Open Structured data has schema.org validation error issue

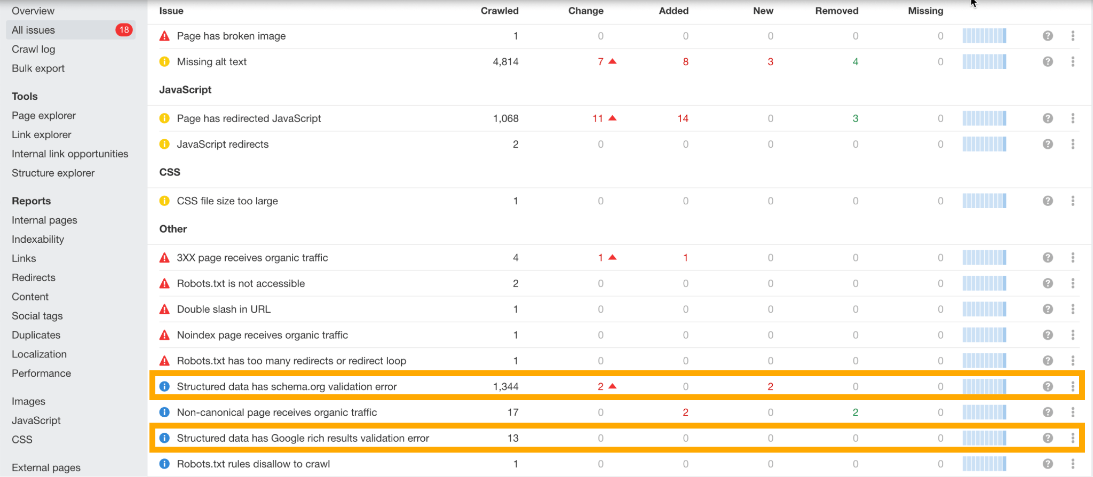click(287, 386)
